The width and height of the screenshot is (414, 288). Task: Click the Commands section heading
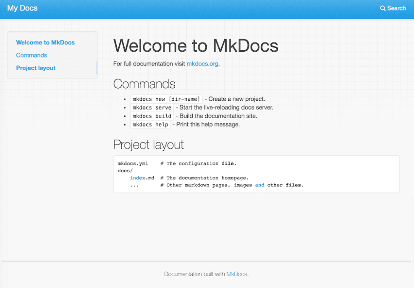point(144,84)
